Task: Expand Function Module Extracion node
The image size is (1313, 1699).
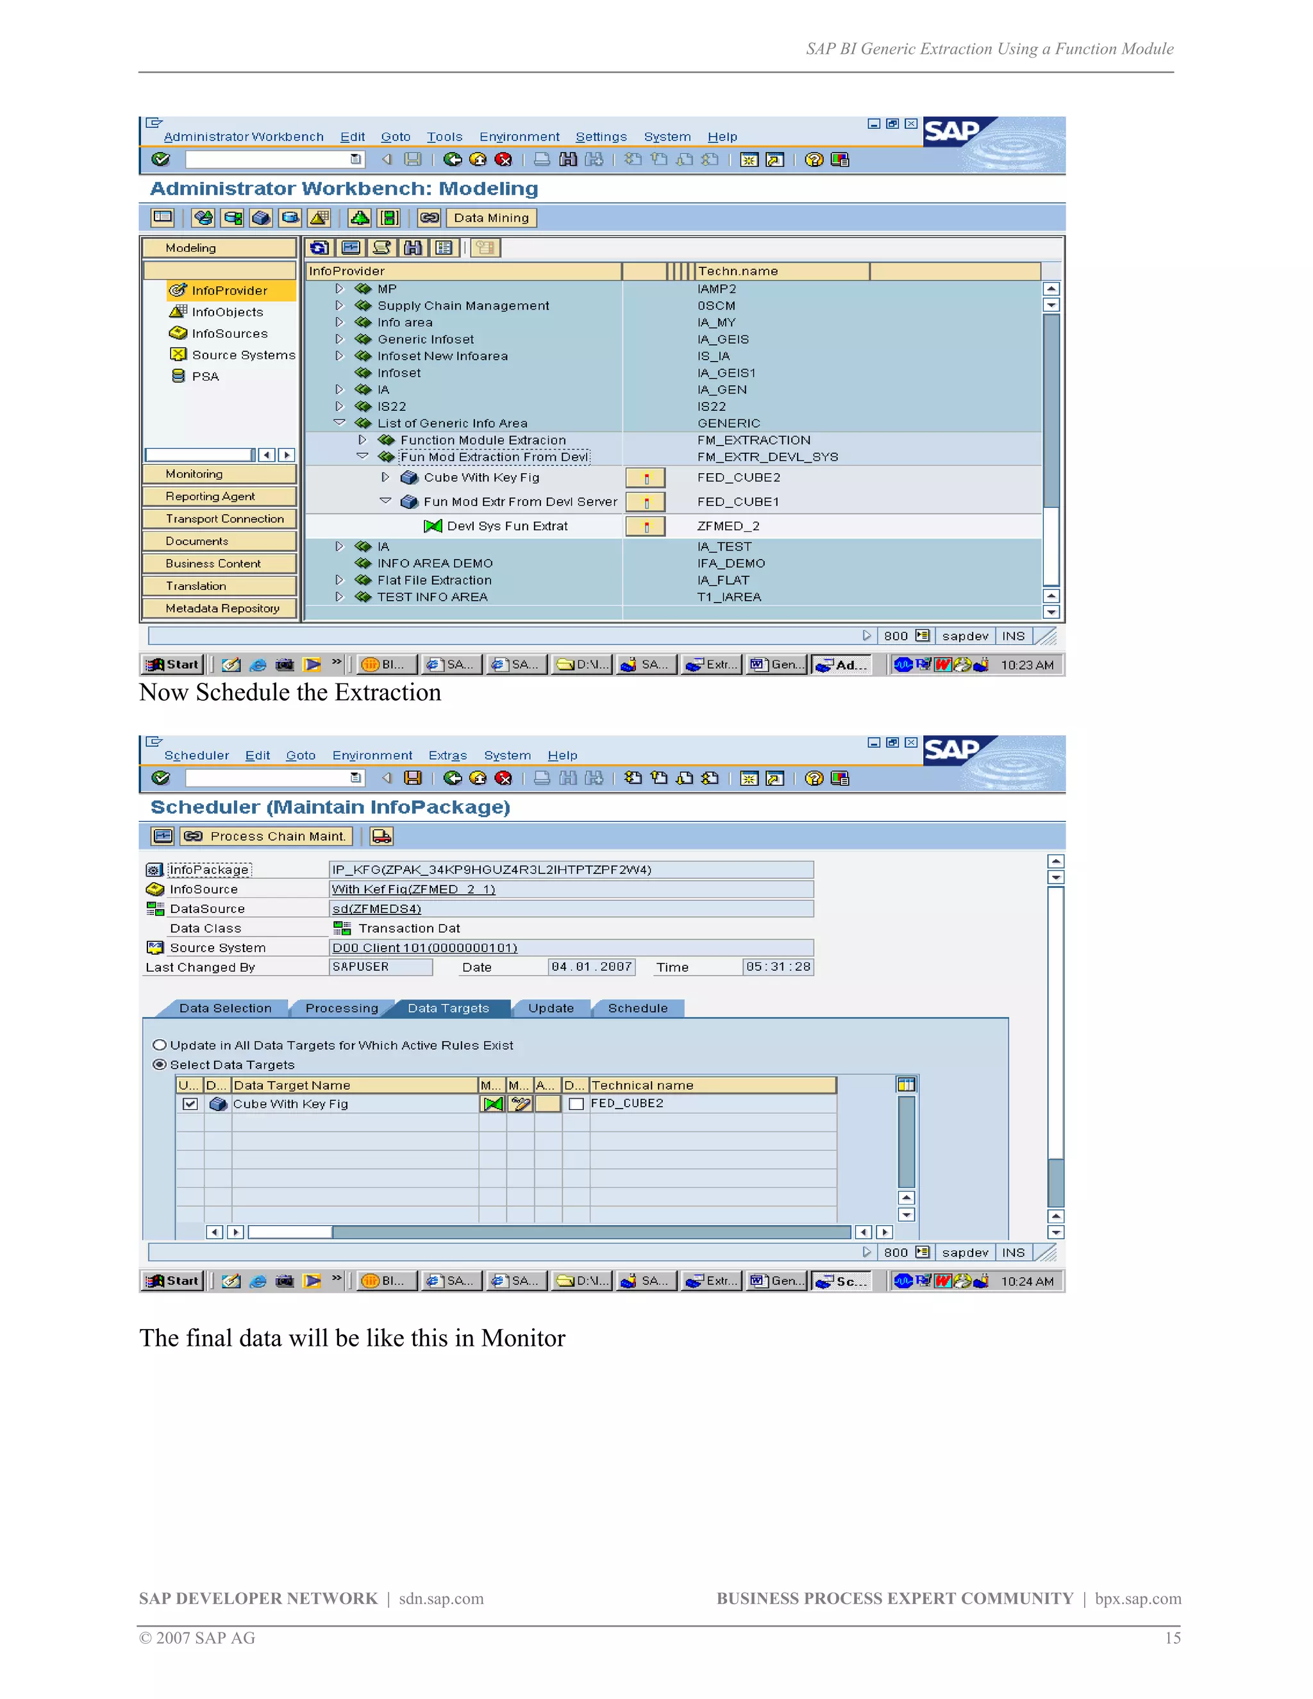Action: pos(362,440)
